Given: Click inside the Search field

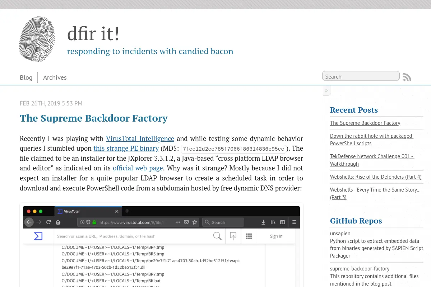Looking at the screenshot, I should coord(361,76).
